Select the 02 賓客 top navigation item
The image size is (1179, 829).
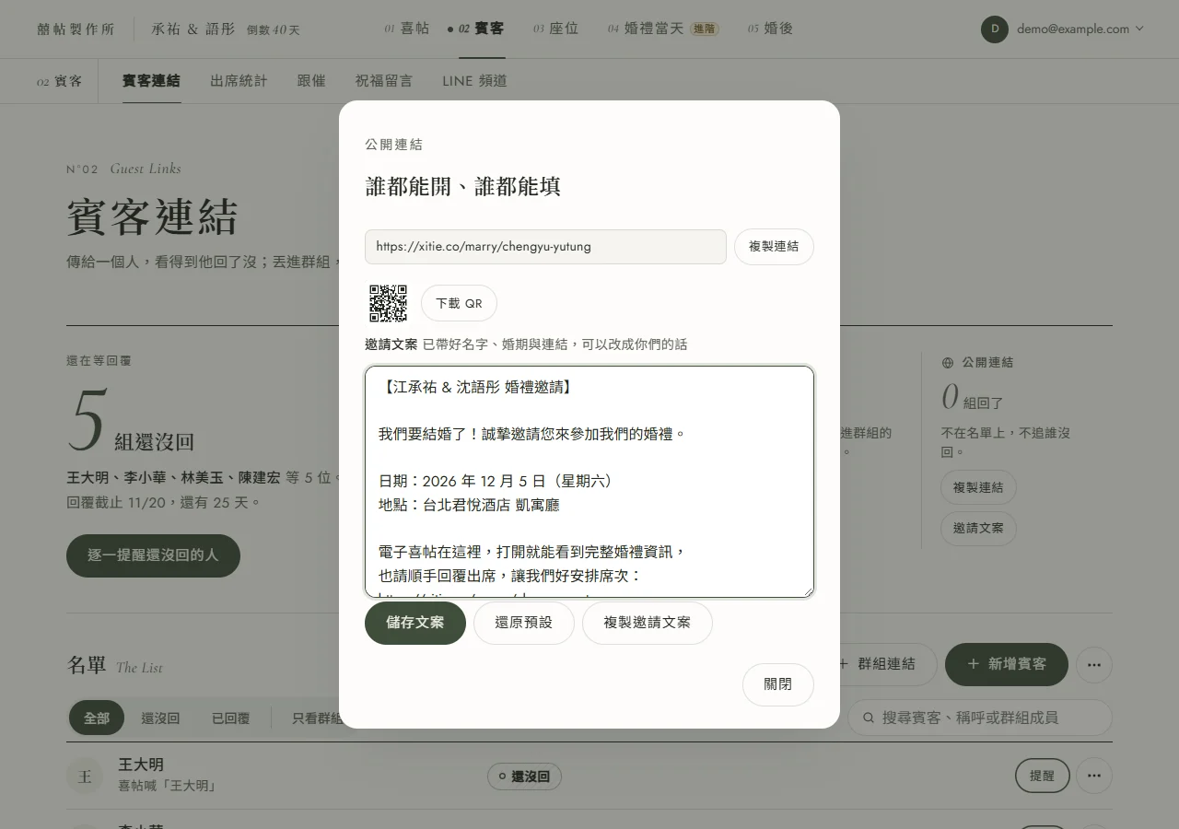[476, 29]
